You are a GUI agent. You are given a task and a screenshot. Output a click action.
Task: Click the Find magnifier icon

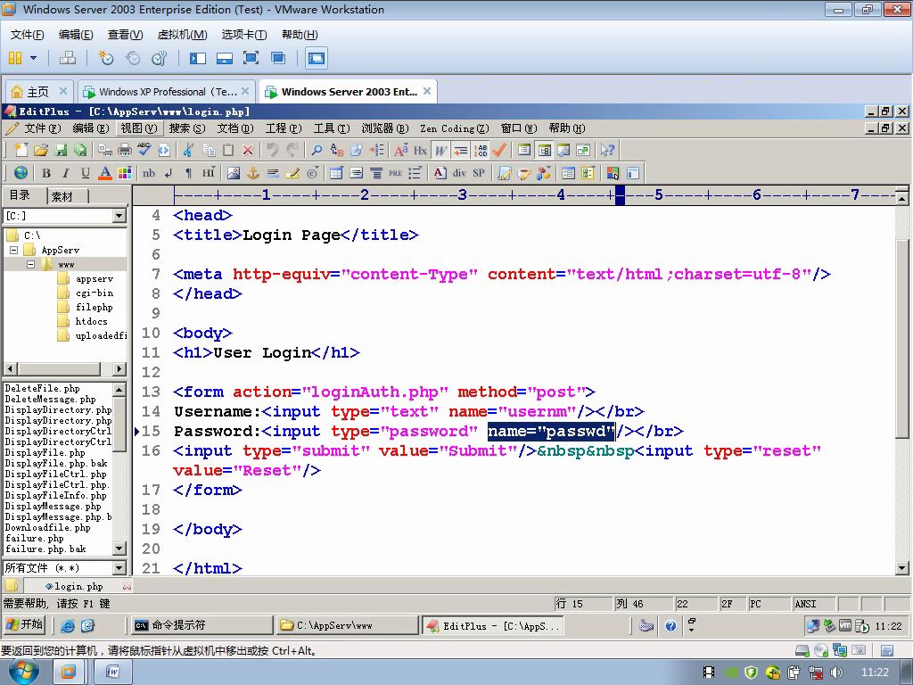[x=317, y=150]
